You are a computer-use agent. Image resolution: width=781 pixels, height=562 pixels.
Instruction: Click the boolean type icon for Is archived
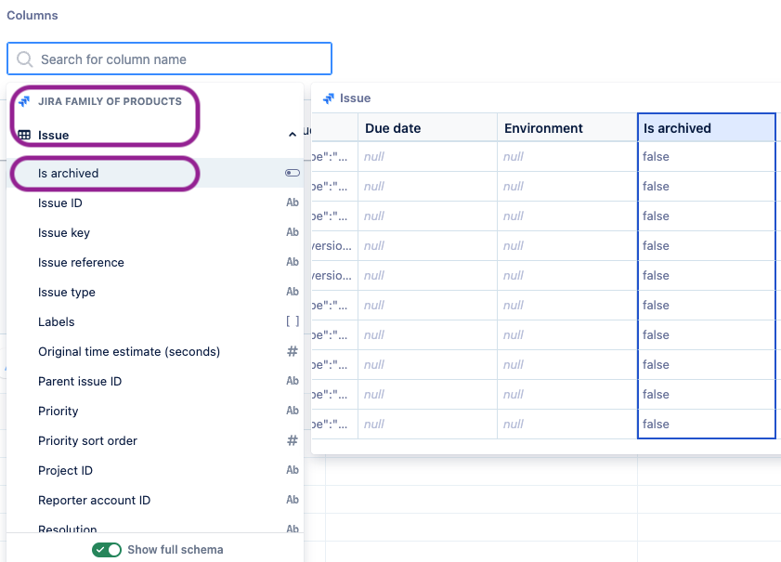click(293, 173)
